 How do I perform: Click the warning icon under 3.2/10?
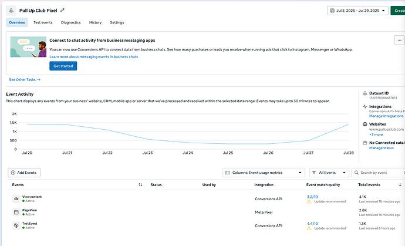tap(309, 201)
